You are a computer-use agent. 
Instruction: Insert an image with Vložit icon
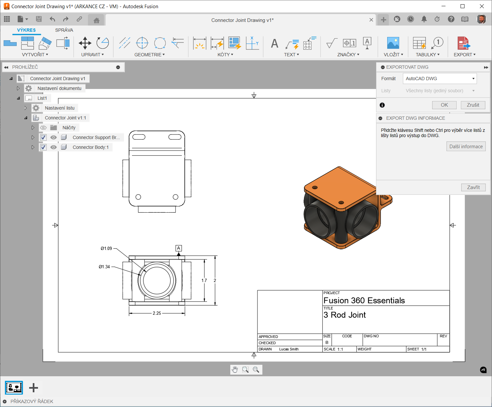click(393, 43)
